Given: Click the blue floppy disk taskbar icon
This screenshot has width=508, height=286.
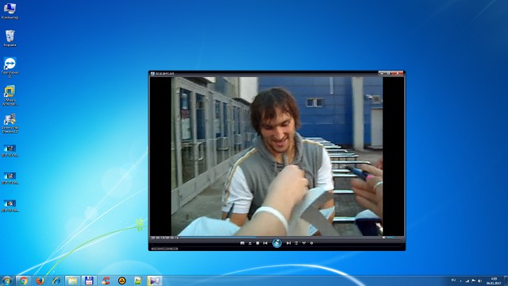Looking at the screenshot, I should pos(89,280).
